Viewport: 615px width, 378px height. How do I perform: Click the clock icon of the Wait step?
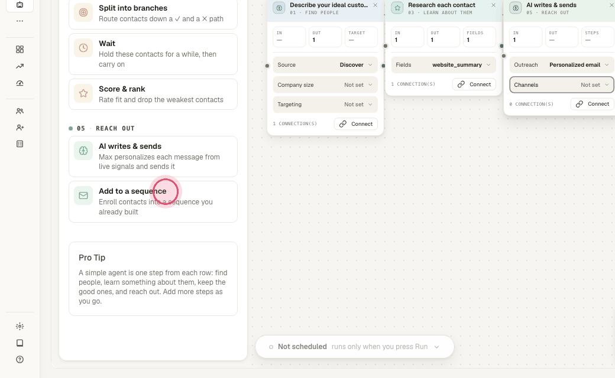(83, 48)
